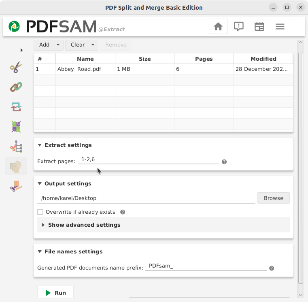Click the PDFsam green logo
Image resolution: width=308 pixels, height=302 pixels.
coord(14,26)
